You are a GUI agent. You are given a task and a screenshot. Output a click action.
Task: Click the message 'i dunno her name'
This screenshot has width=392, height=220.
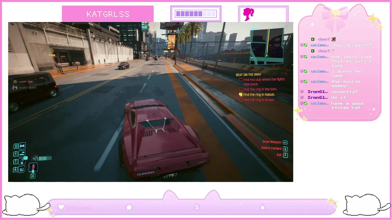point(347,74)
